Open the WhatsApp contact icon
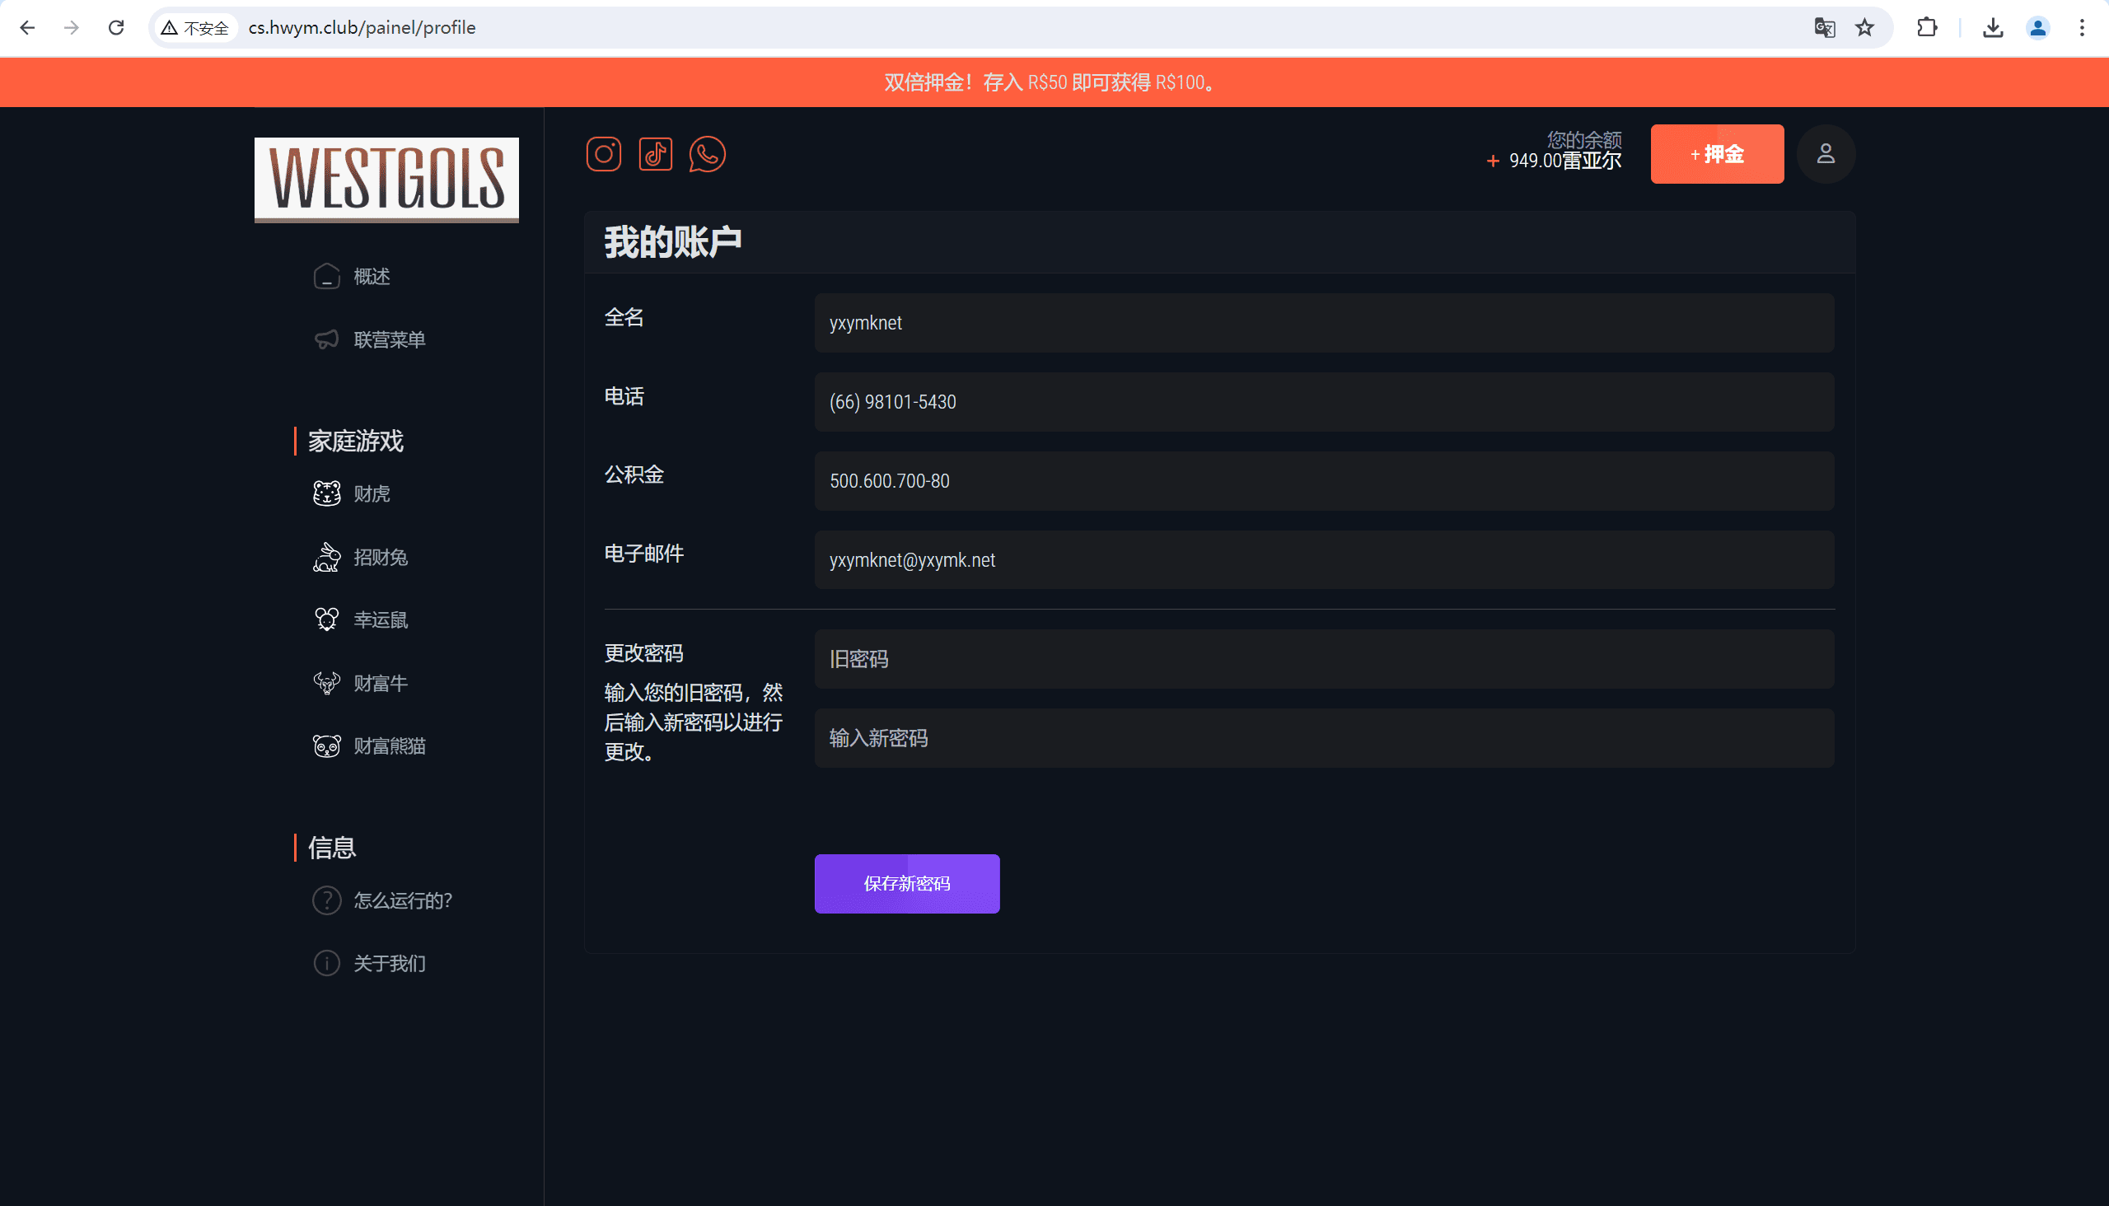2109x1206 pixels. click(x=707, y=154)
